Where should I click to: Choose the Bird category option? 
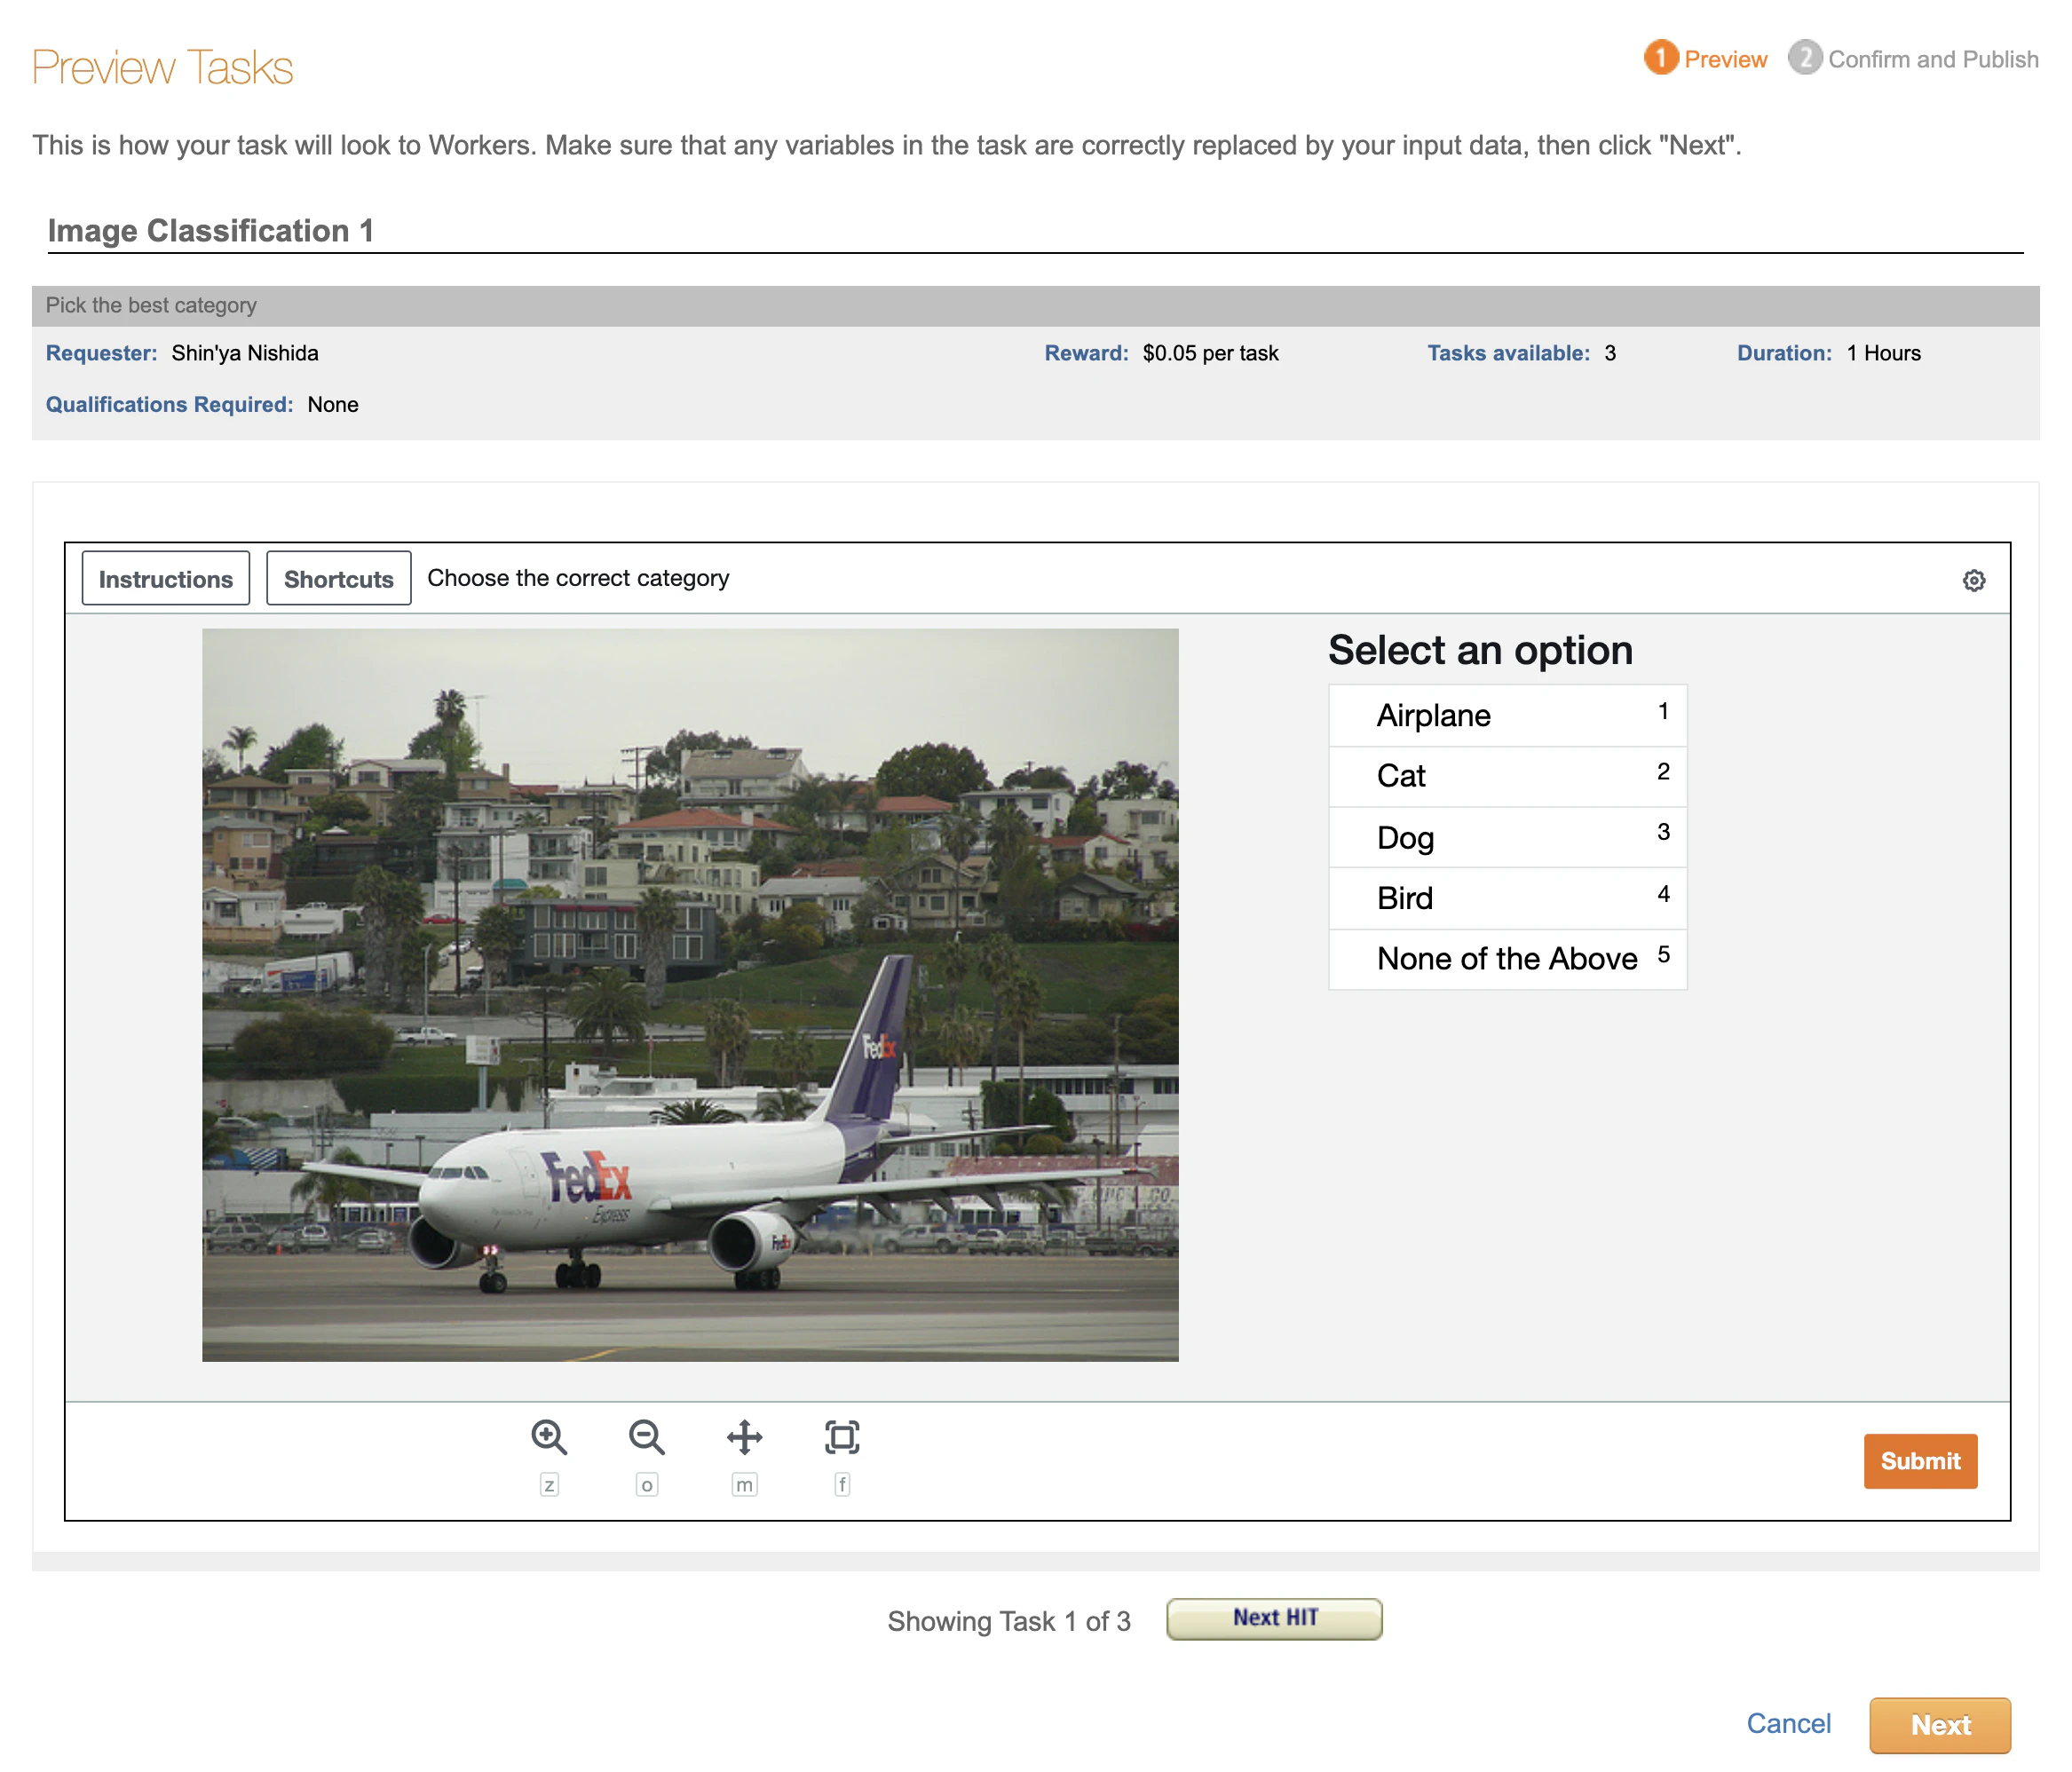(x=1507, y=898)
